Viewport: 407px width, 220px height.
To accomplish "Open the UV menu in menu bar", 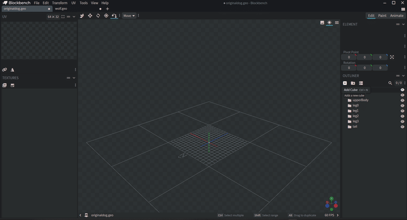I will tap(73, 3).
